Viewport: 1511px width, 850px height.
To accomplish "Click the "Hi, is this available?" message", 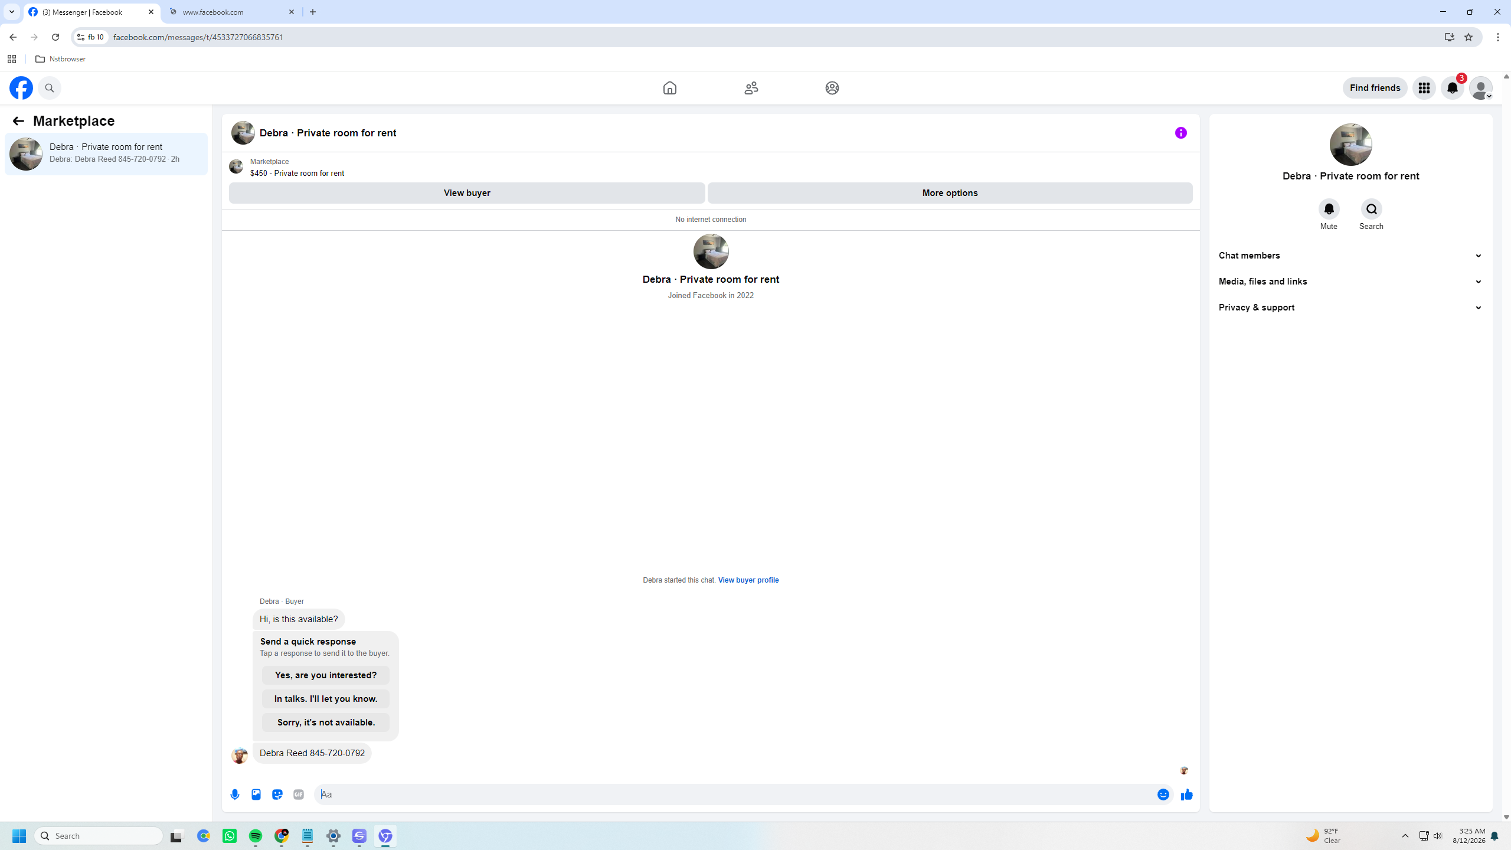I will [x=299, y=619].
